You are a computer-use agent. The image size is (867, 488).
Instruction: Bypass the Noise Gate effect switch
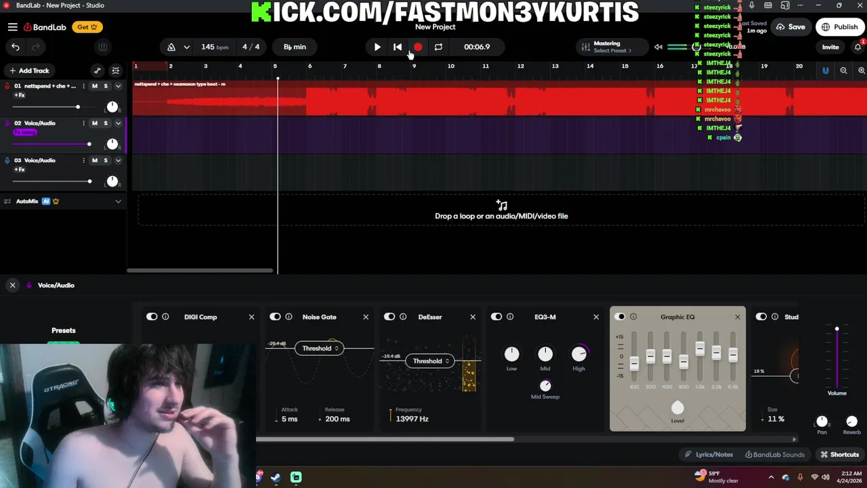[275, 317]
